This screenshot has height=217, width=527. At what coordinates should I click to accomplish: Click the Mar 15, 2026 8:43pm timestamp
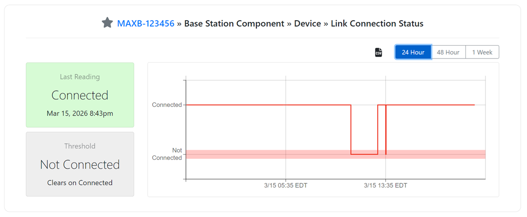coord(80,113)
